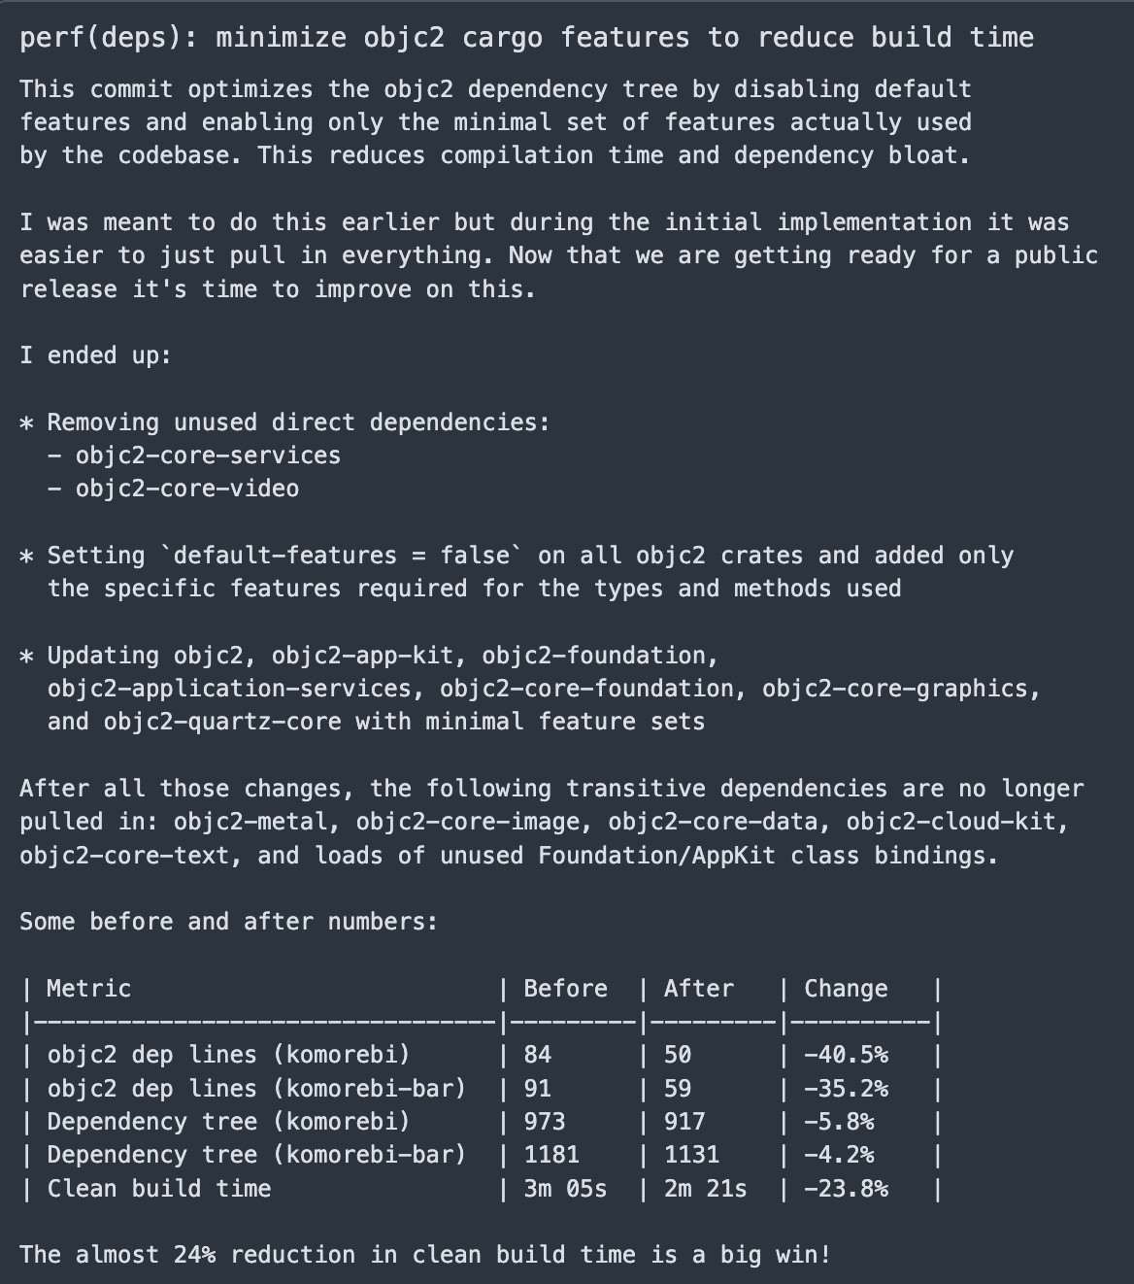Click the final line about 24% reduction

425,1255
